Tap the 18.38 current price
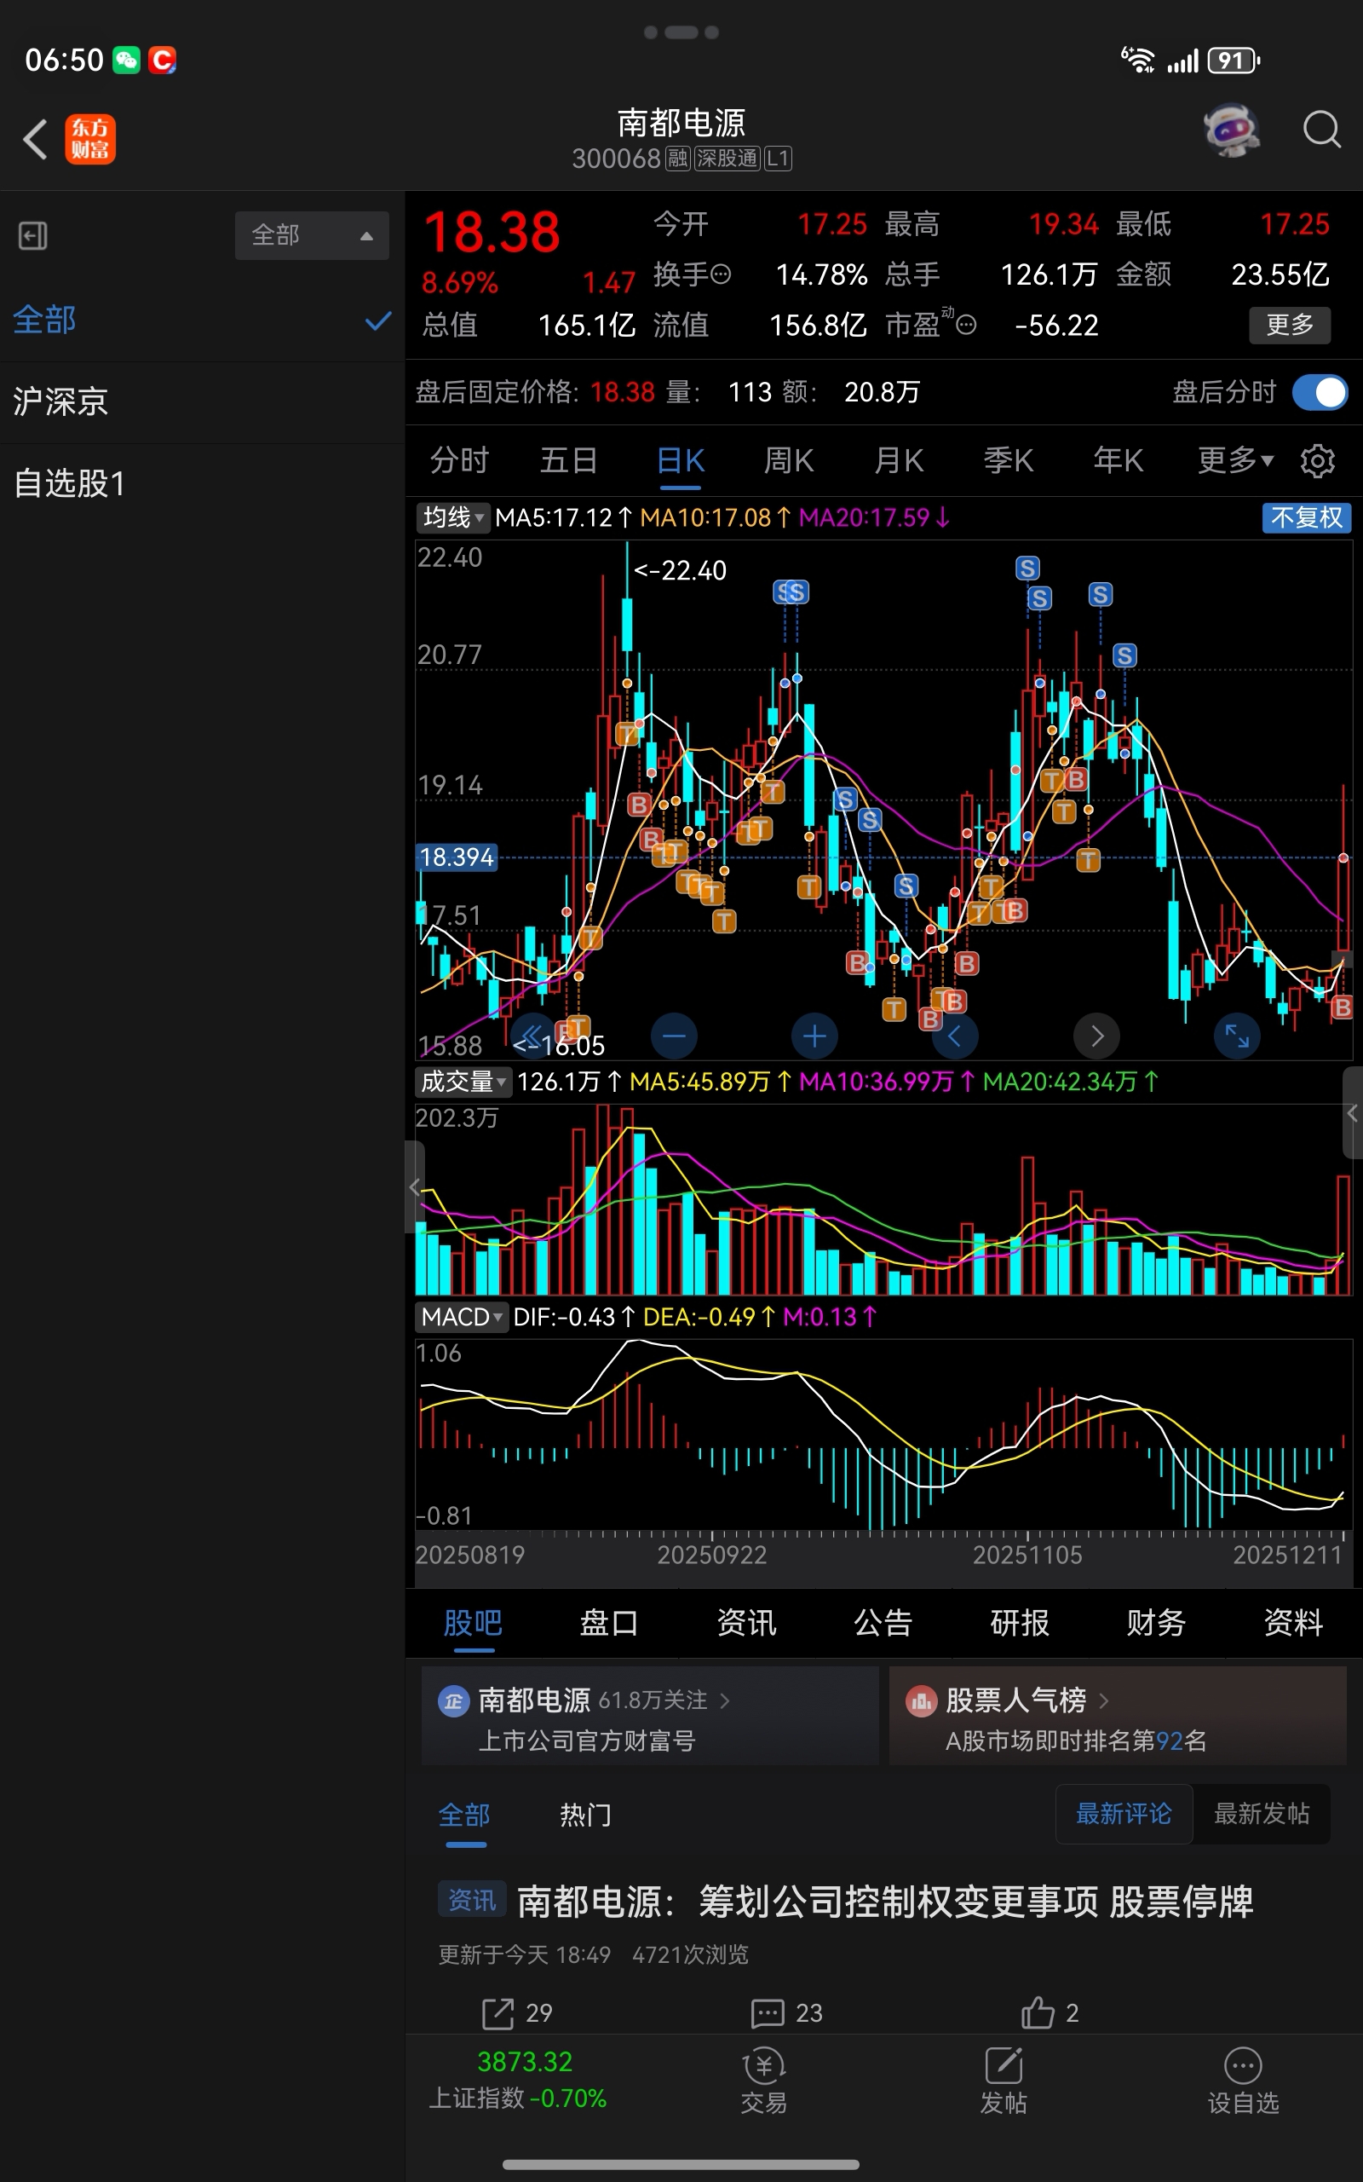 (x=492, y=233)
